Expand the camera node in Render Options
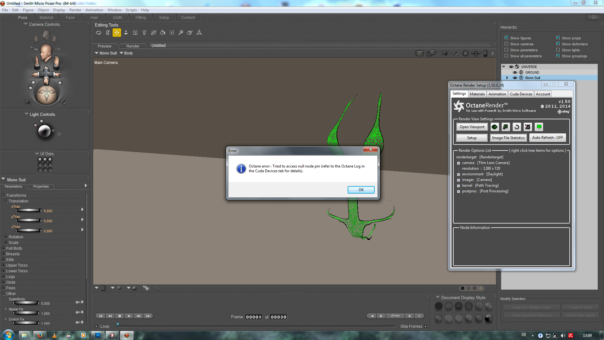 pos(458,163)
